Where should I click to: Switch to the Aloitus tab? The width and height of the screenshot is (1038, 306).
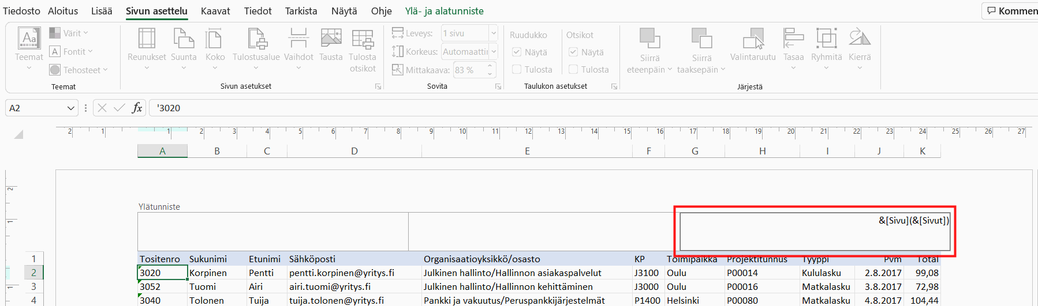pyautogui.click(x=63, y=11)
